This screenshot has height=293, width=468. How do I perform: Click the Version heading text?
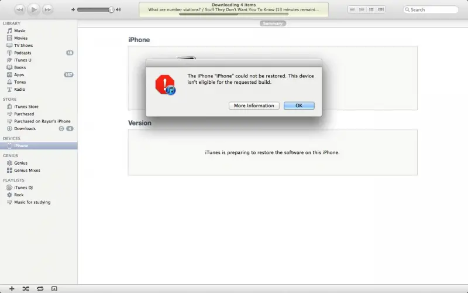(140, 123)
